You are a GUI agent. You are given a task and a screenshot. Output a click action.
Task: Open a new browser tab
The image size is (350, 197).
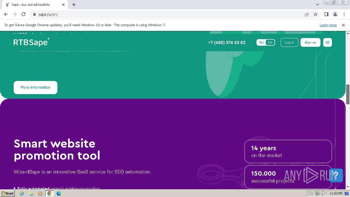74,5
